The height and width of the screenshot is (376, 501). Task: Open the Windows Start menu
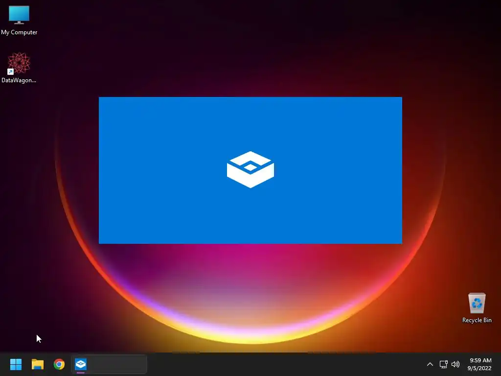point(16,364)
